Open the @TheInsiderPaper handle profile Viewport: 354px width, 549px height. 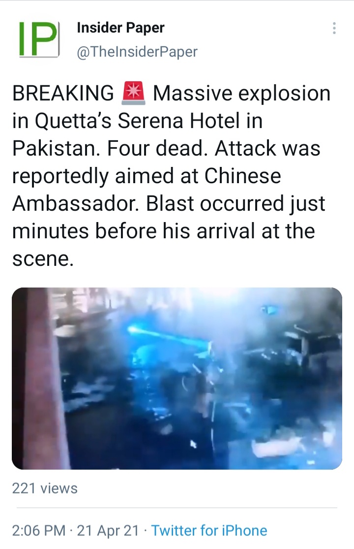pos(137,52)
